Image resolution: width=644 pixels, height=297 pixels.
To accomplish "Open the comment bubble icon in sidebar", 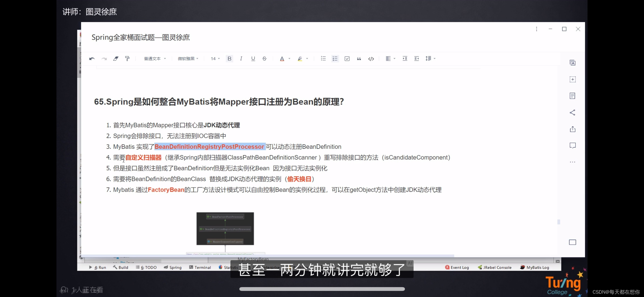I will tap(573, 145).
